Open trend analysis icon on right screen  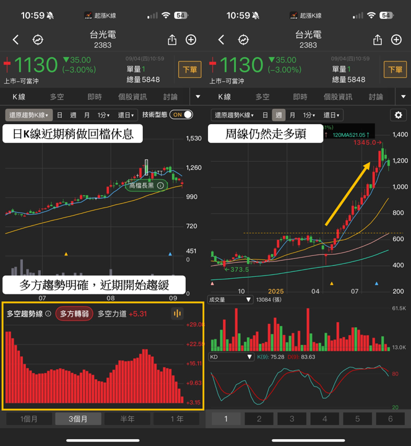coord(243,40)
